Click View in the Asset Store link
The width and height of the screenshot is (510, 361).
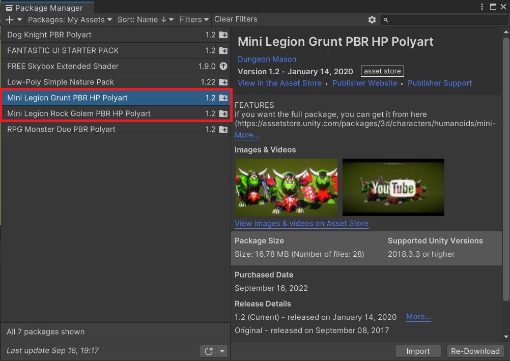pos(280,83)
